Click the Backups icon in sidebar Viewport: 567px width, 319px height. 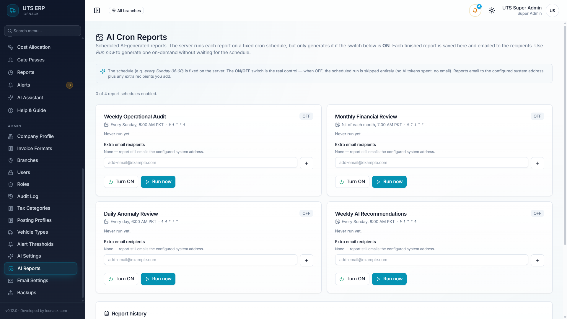point(11,293)
